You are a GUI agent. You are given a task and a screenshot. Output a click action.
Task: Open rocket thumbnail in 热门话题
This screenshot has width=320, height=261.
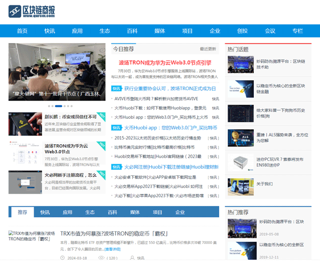[x=241, y=89]
